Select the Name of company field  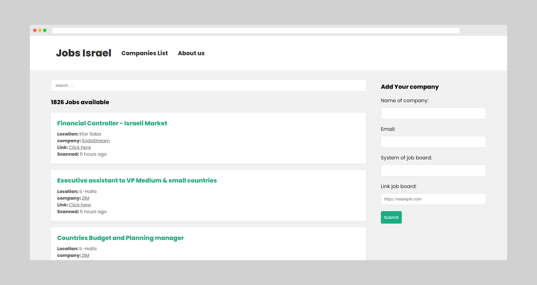(433, 113)
